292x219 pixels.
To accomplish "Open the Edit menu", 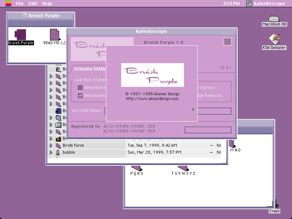I will (x=33, y=4).
